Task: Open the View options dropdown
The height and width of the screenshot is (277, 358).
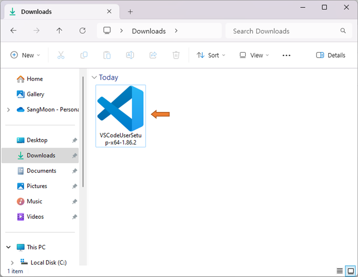Action: (x=254, y=55)
